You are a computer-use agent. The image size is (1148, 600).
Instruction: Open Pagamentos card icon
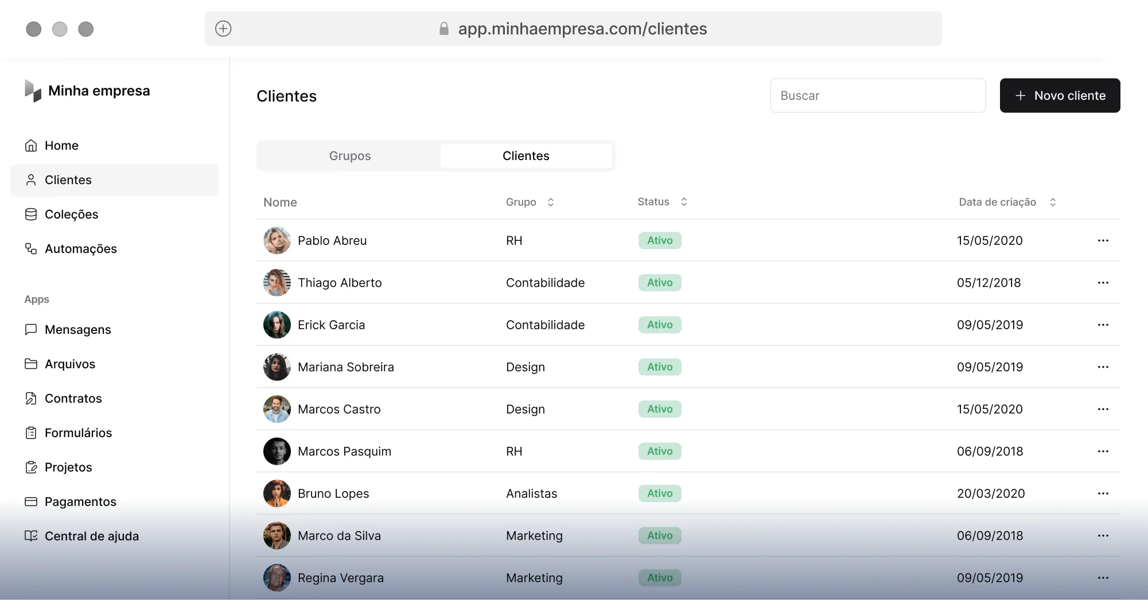[x=31, y=502]
